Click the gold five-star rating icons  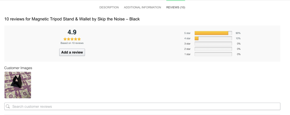[x=72, y=39]
